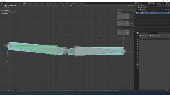The width and height of the screenshot is (170, 95).
Task: Switch to the Layout workspace tab
Action: 25,3
